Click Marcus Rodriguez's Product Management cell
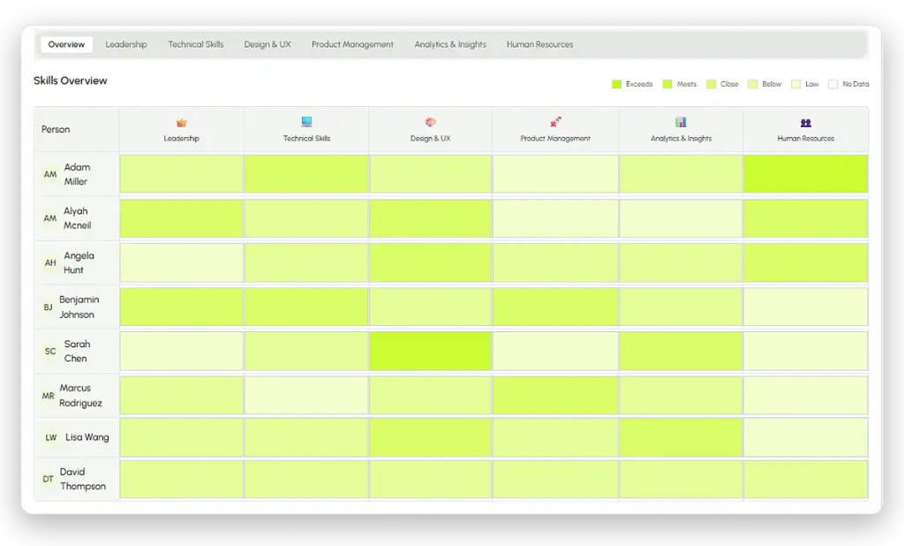The image size is (904, 546). 555,395
